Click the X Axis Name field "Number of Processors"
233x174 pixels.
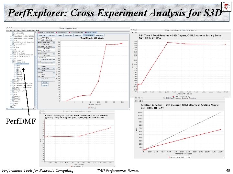46,50
